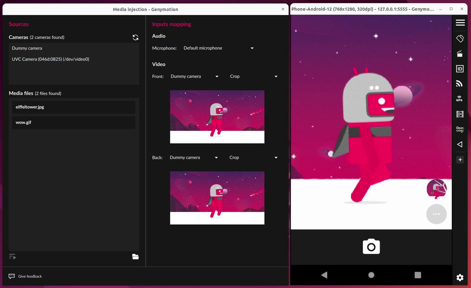Select wow.gif in the media files list
Screen dimensions: 471x288
73,122
